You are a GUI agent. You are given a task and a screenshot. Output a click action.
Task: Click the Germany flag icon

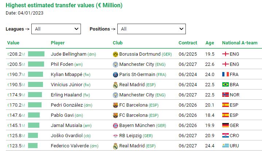coord(226,126)
